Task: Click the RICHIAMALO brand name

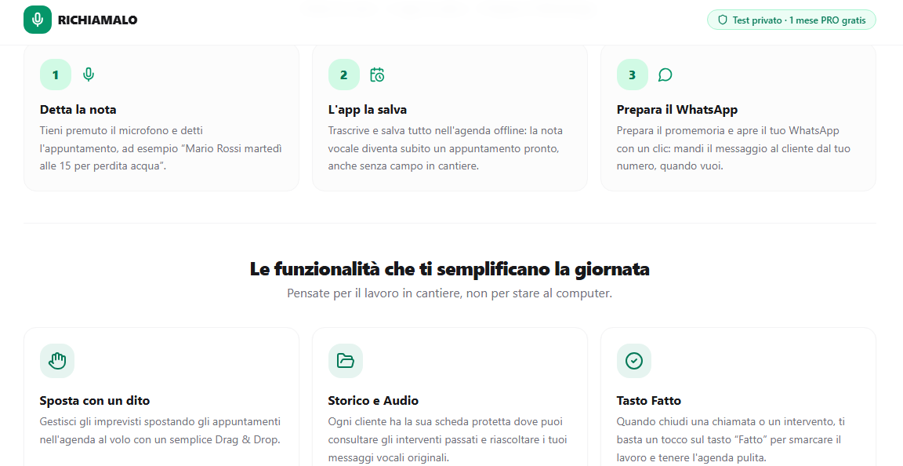Action: [97, 20]
